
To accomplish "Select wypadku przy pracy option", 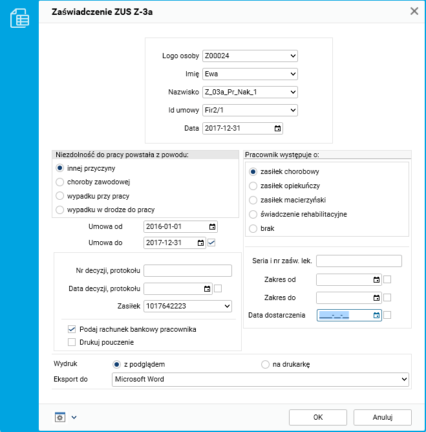I will [59, 196].
